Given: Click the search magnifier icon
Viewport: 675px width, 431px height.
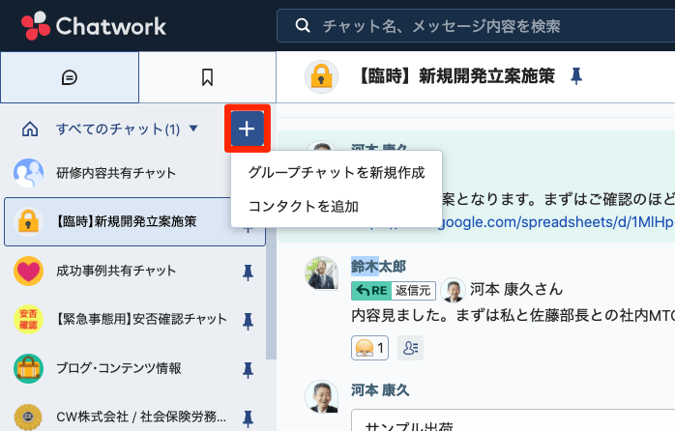Looking at the screenshot, I should coord(303,26).
